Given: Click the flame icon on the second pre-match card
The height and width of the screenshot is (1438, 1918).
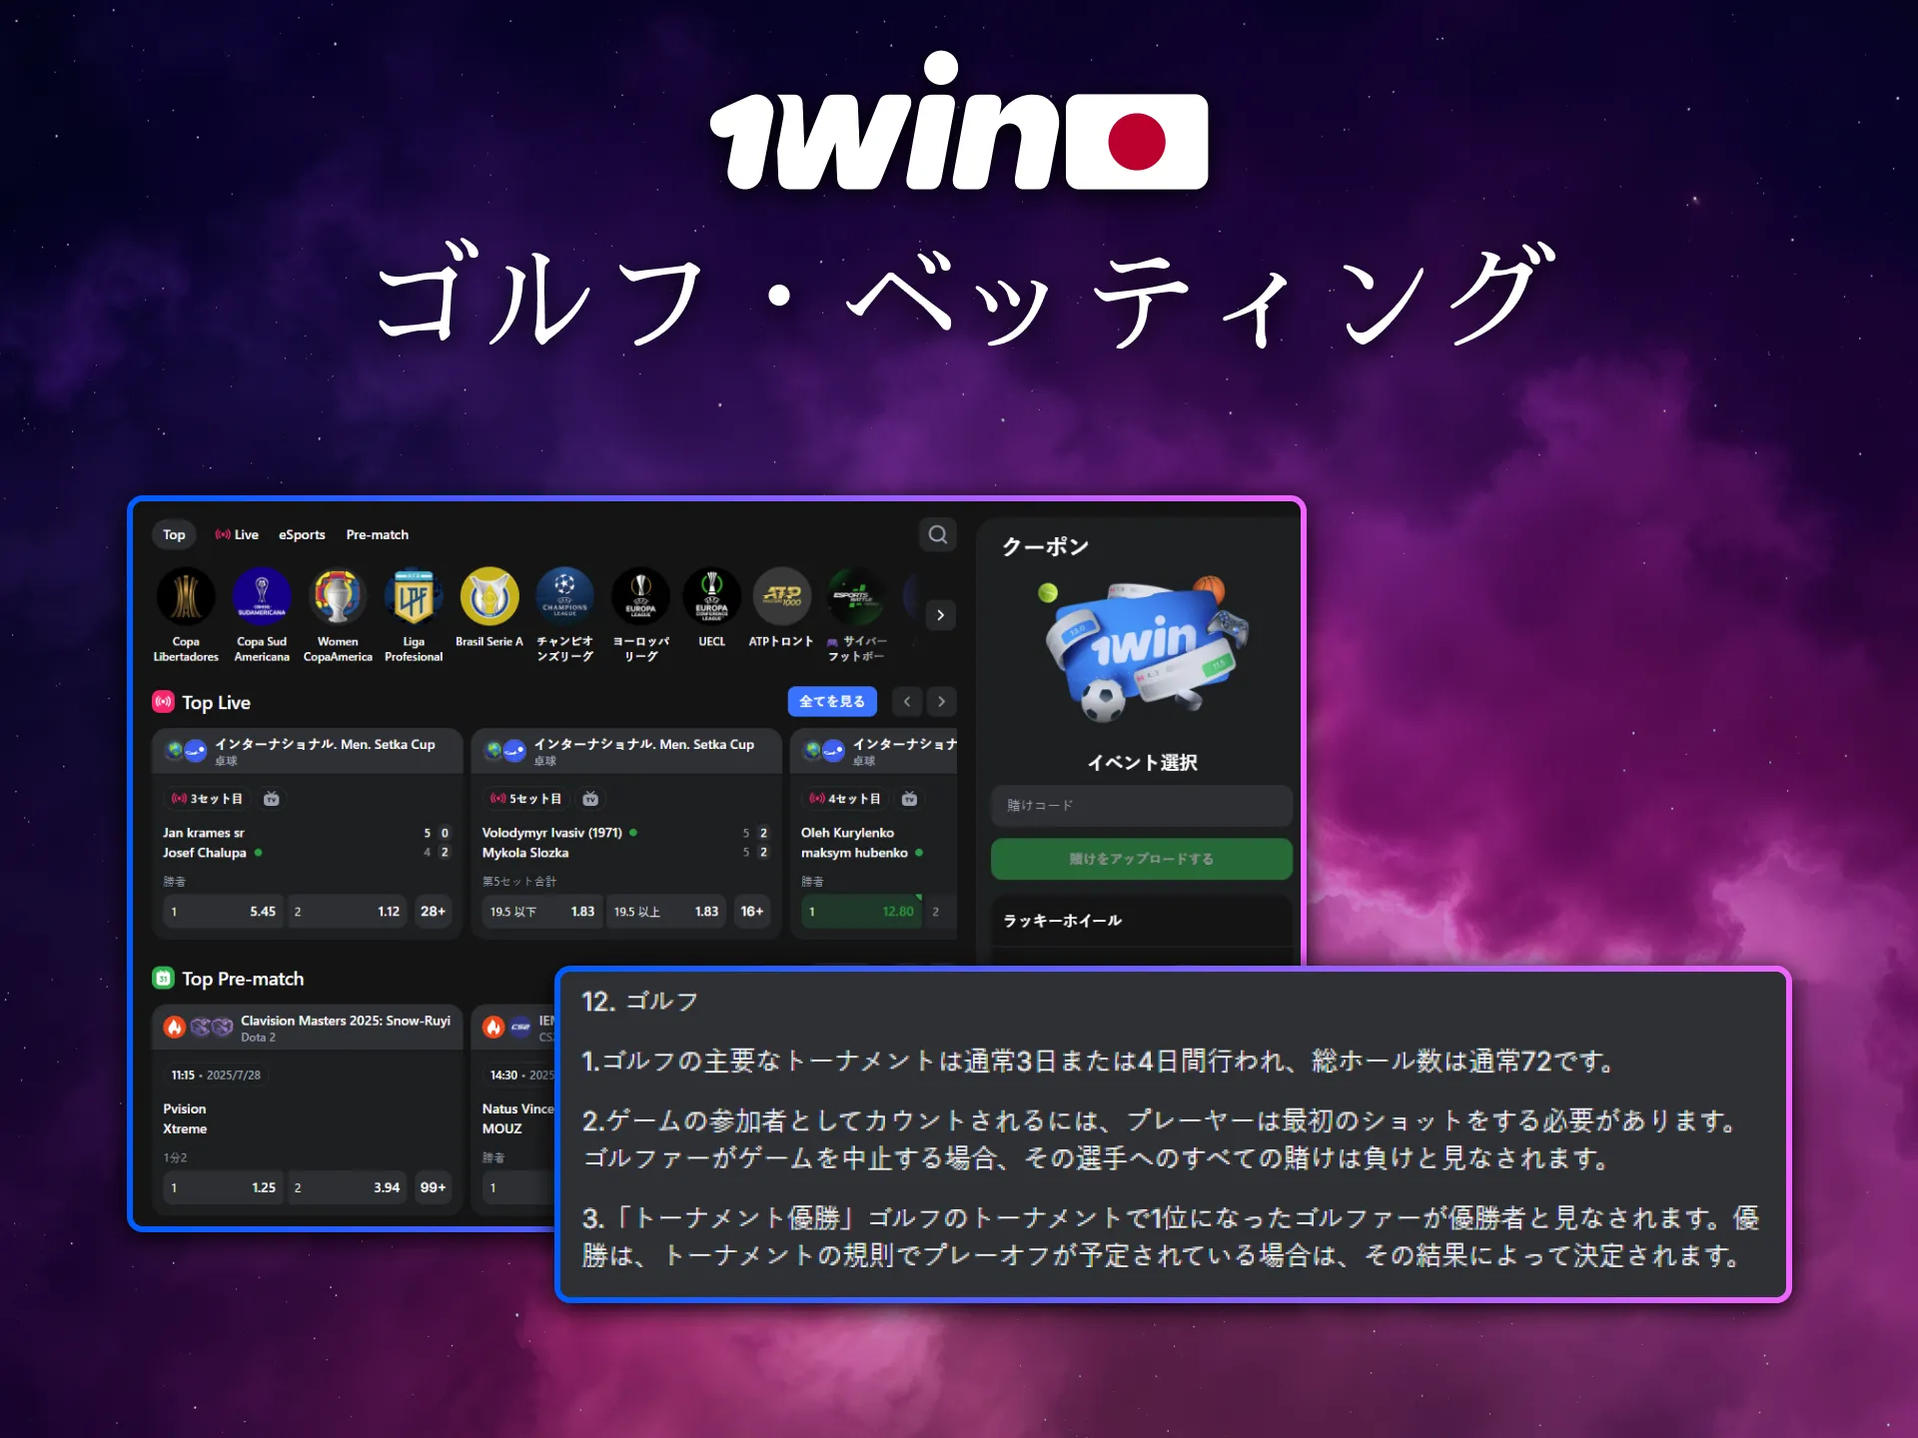Looking at the screenshot, I should [x=493, y=1027].
